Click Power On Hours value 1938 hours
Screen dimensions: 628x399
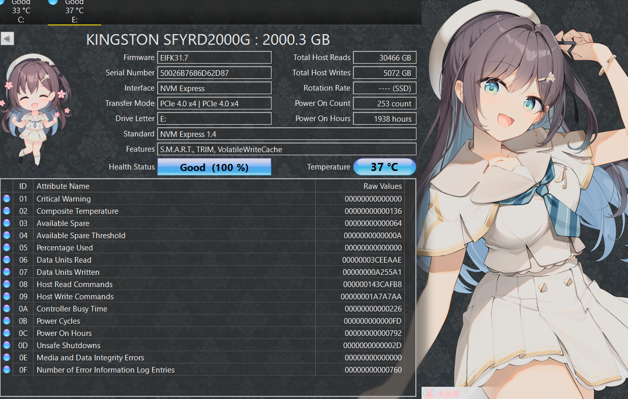coord(384,119)
